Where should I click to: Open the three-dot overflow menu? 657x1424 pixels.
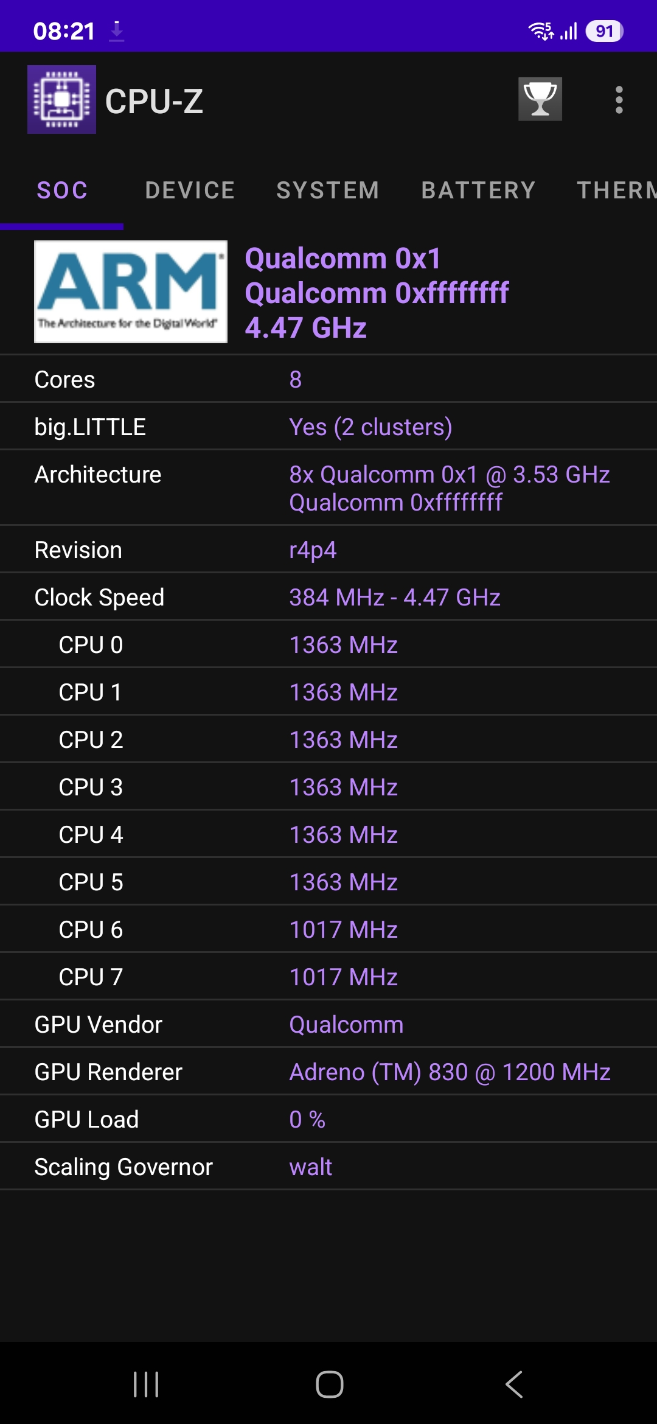pyautogui.click(x=619, y=100)
